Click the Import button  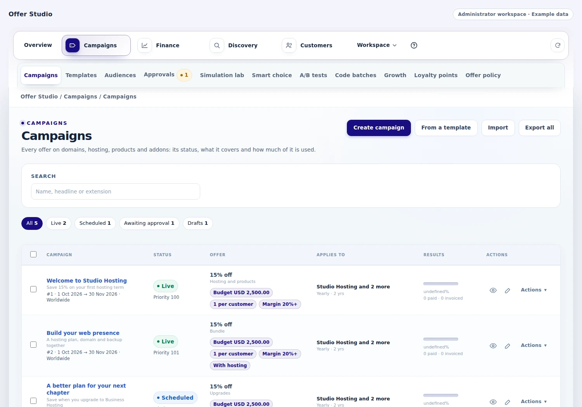tap(498, 128)
